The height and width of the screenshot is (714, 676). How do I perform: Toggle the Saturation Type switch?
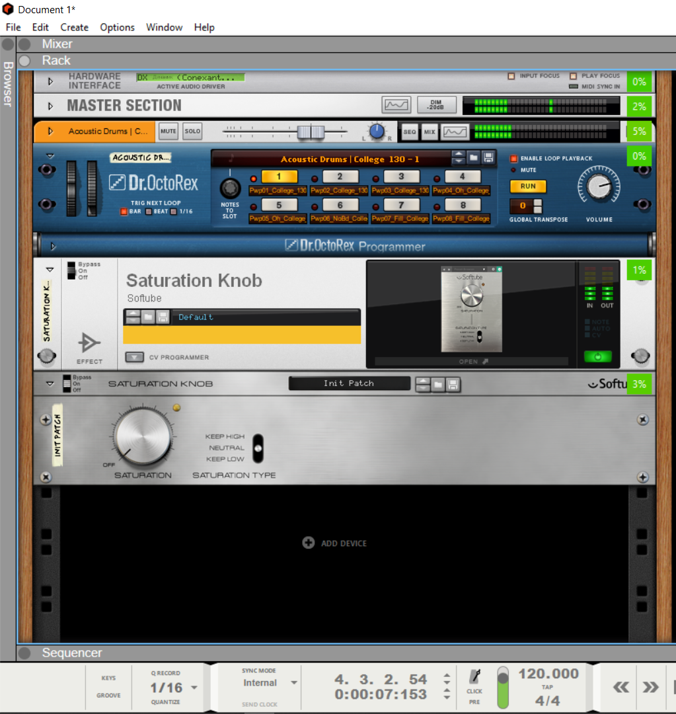[258, 448]
